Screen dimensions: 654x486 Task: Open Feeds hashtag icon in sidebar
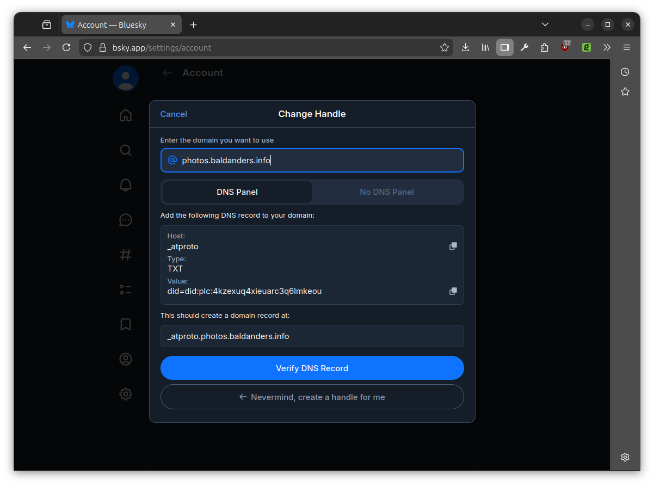coord(126,255)
